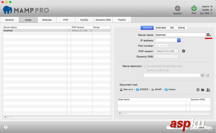Open the Modules tab
This screenshot has height=133, width=216.
(47, 20)
